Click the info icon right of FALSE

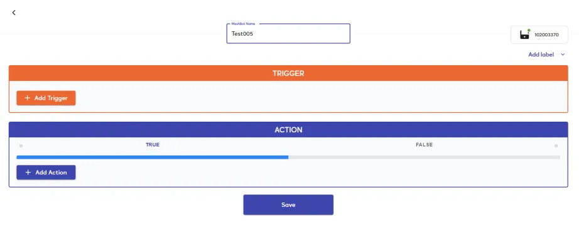[x=556, y=146]
